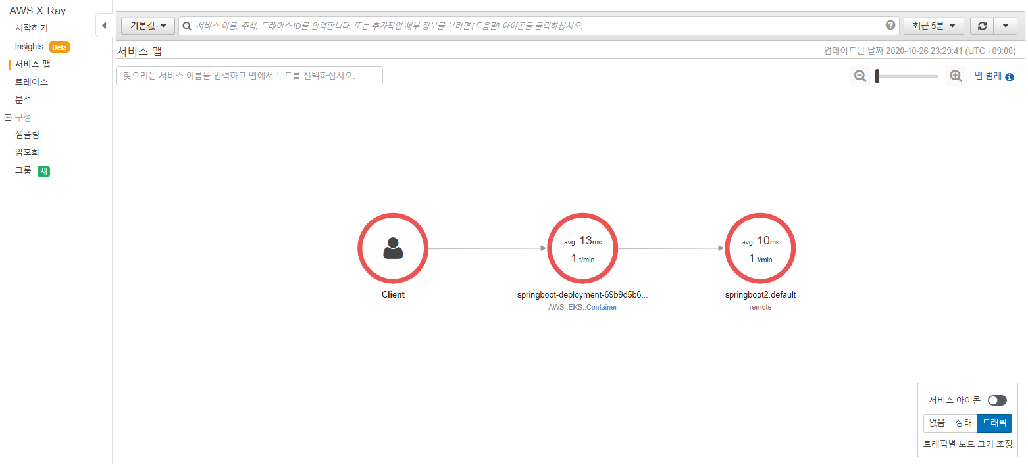Open 암호화 in the sidebar
The width and height of the screenshot is (1028, 464).
(28, 152)
